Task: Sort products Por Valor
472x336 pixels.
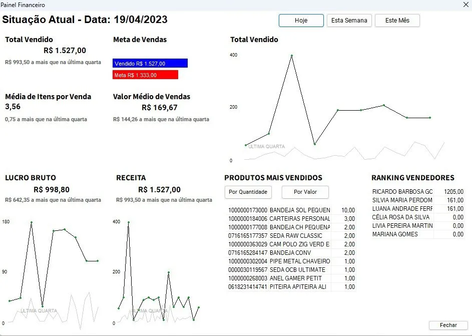Action: pyautogui.click(x=305, y=192)
